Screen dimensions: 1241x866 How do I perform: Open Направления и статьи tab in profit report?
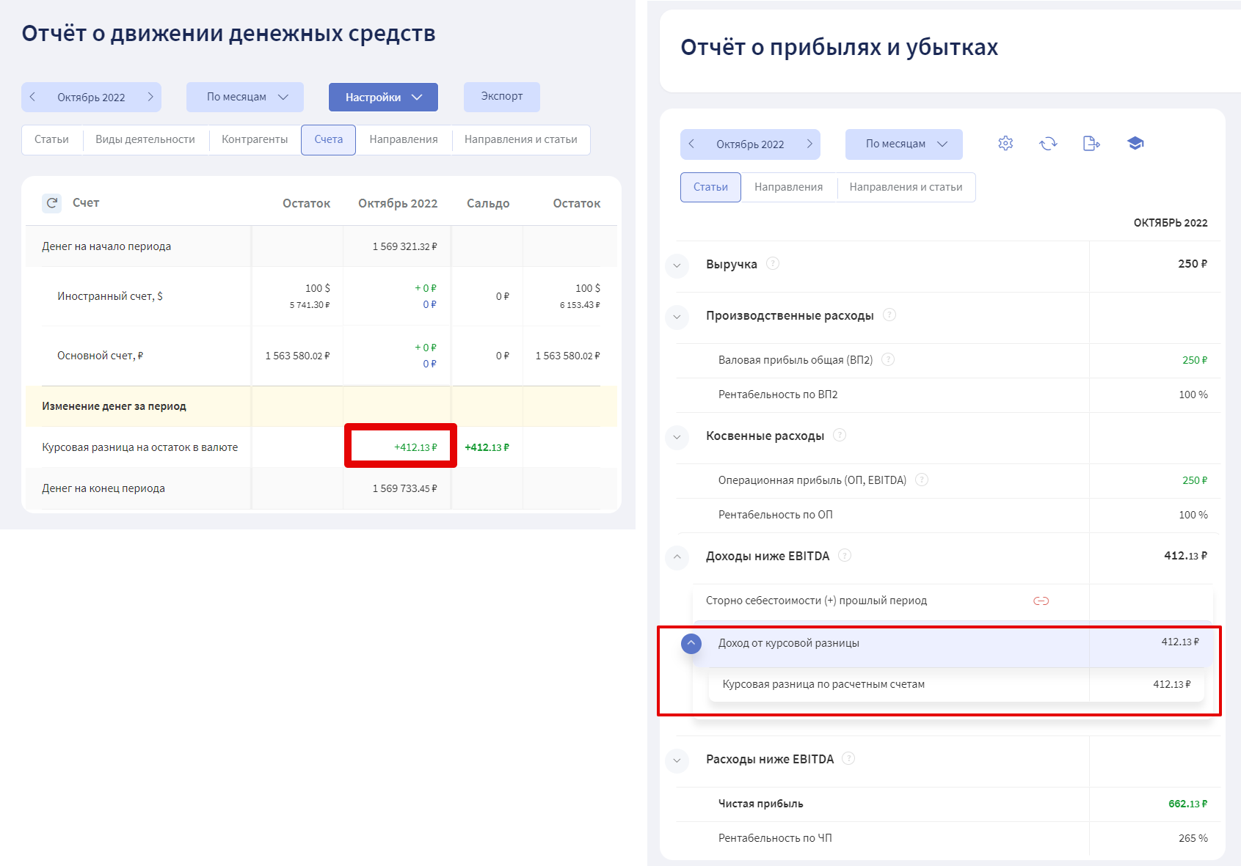pyautogui.click(x=906, y=187)
